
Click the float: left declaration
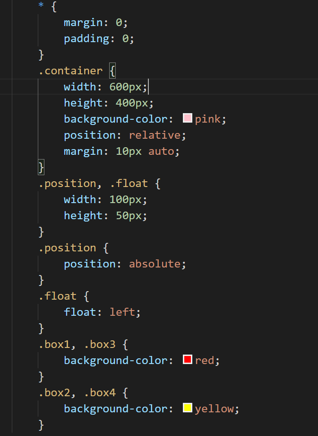coord(102,312)
